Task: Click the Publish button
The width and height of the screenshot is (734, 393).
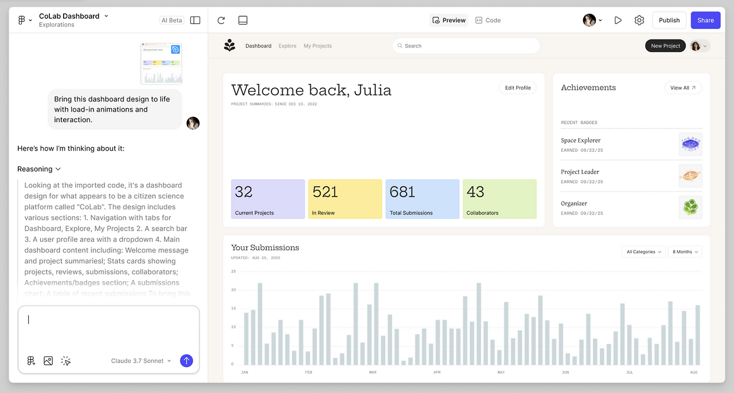Action: coord(669,20)
